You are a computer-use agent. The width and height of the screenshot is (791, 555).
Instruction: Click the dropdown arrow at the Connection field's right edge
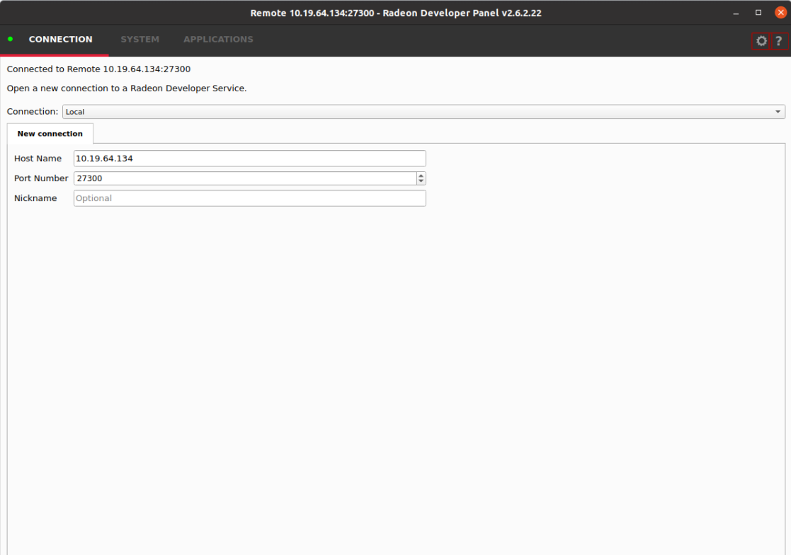click(x=776, y=111)
